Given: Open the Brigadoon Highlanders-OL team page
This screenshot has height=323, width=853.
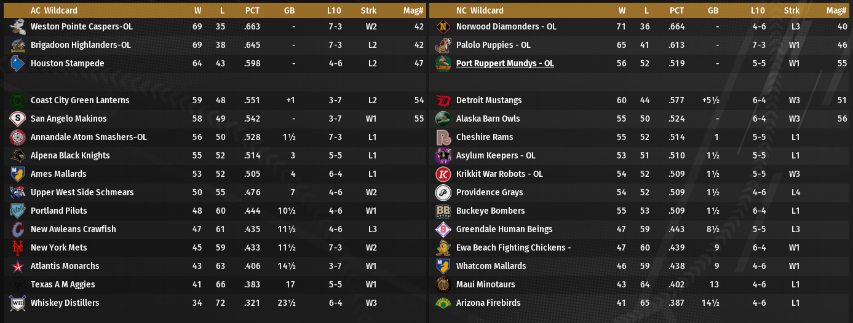Looking at the screenshot, I should coord(81,45).
